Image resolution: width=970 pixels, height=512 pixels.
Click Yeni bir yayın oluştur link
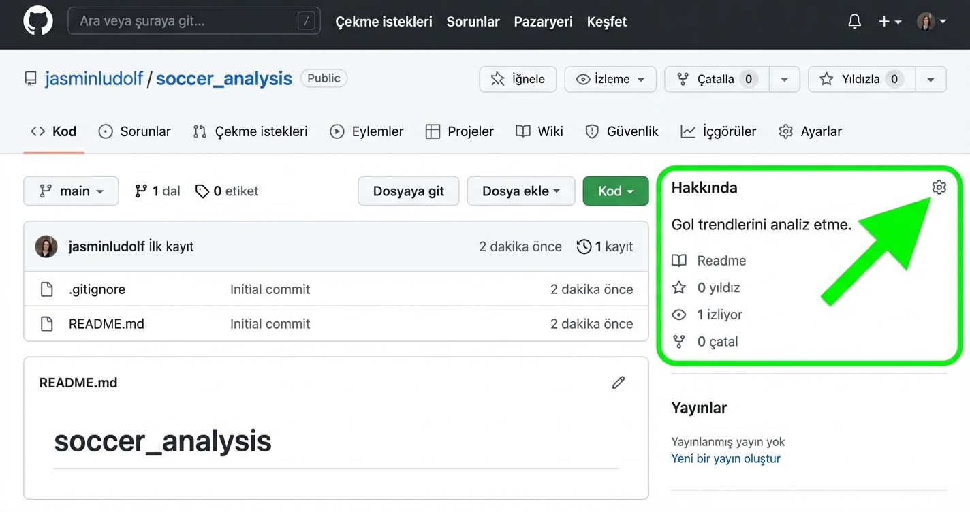coord(725,459)
